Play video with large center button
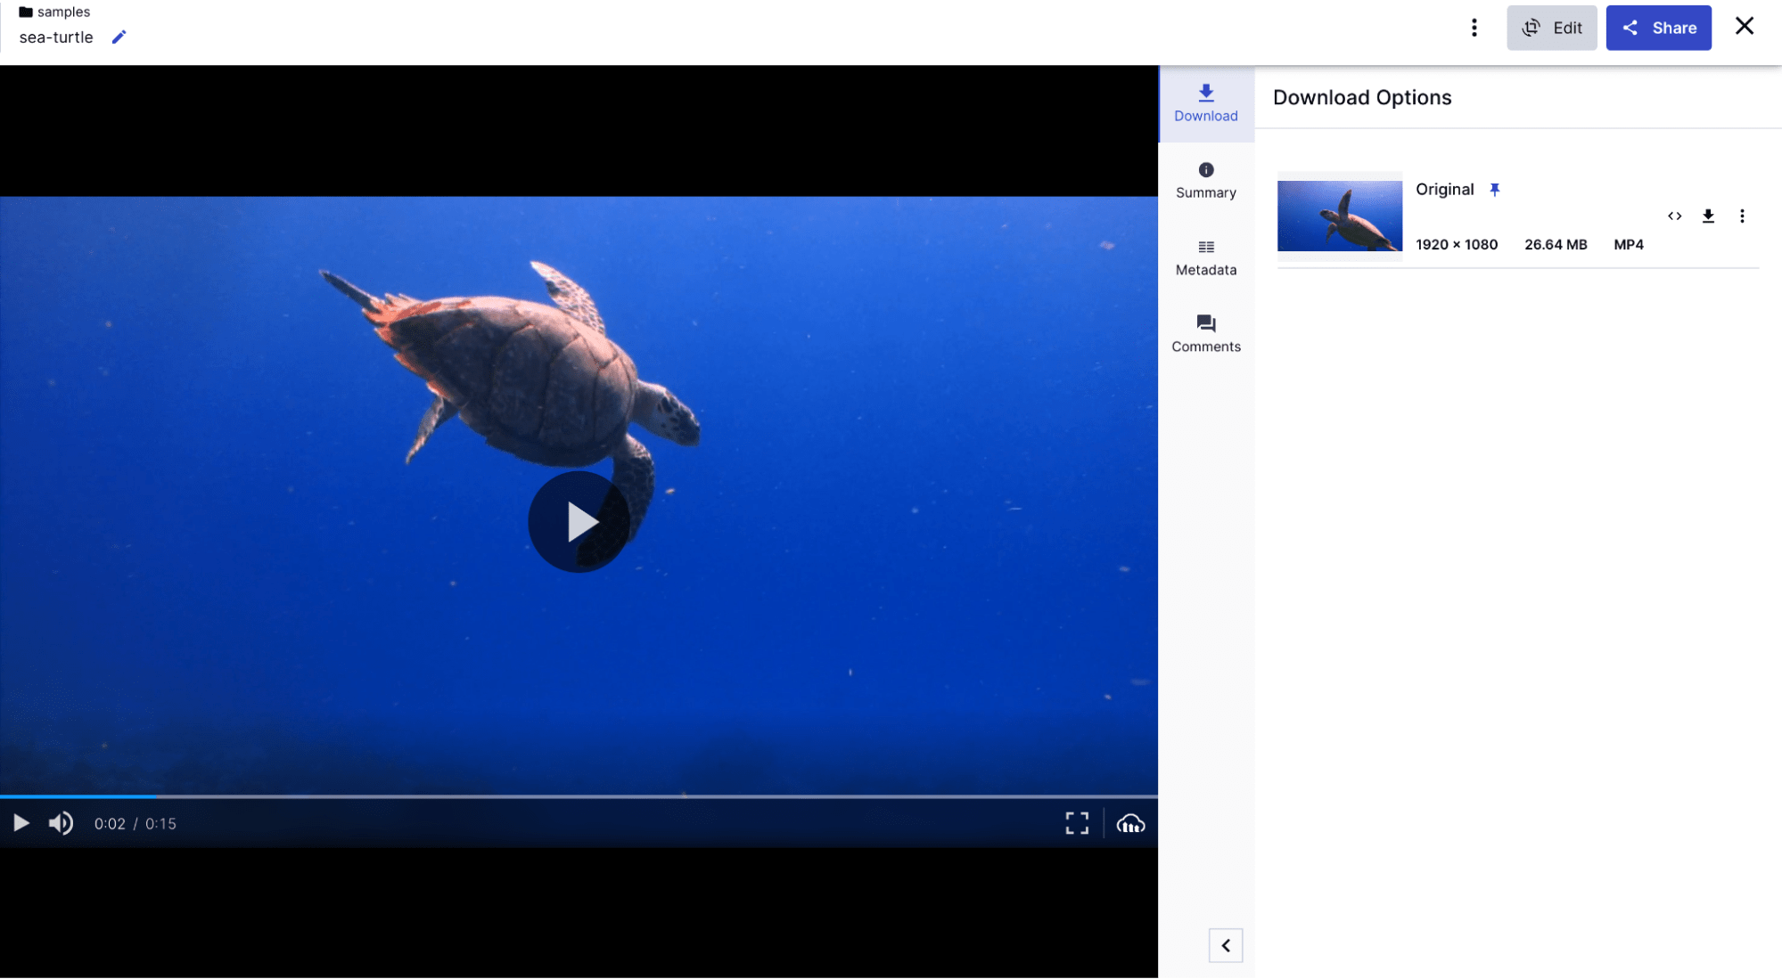Screen dimensions: 1782x979 pyautogui.click(x=579, y=522)
